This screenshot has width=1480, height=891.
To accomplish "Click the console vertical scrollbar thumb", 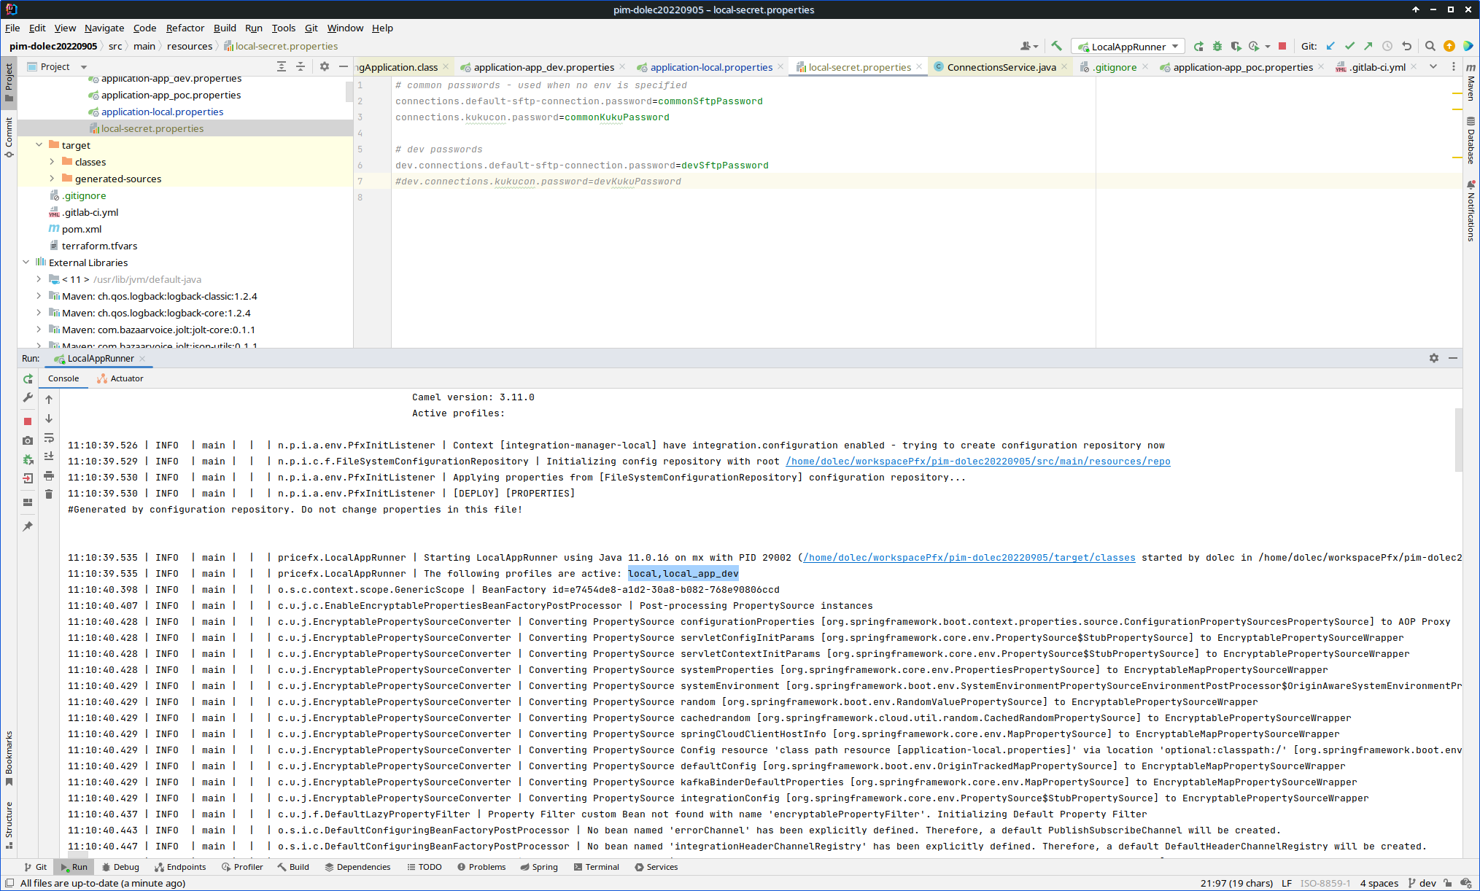I will 1458,440.
